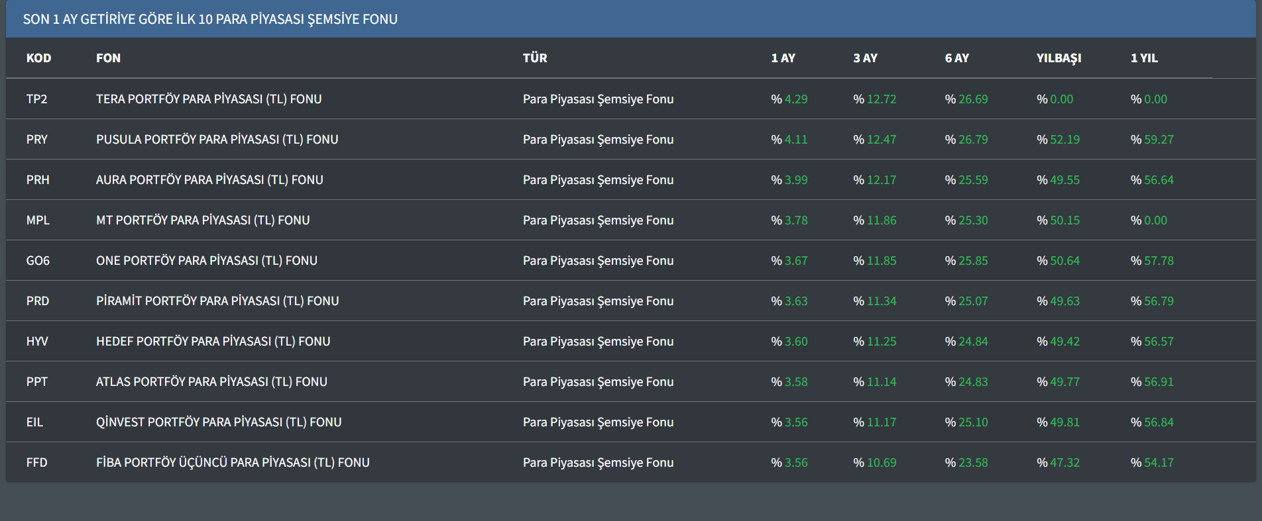
Task: Select AURA PORTFÖY PARA PİYASASI fund
Action: tap(209, 180)
